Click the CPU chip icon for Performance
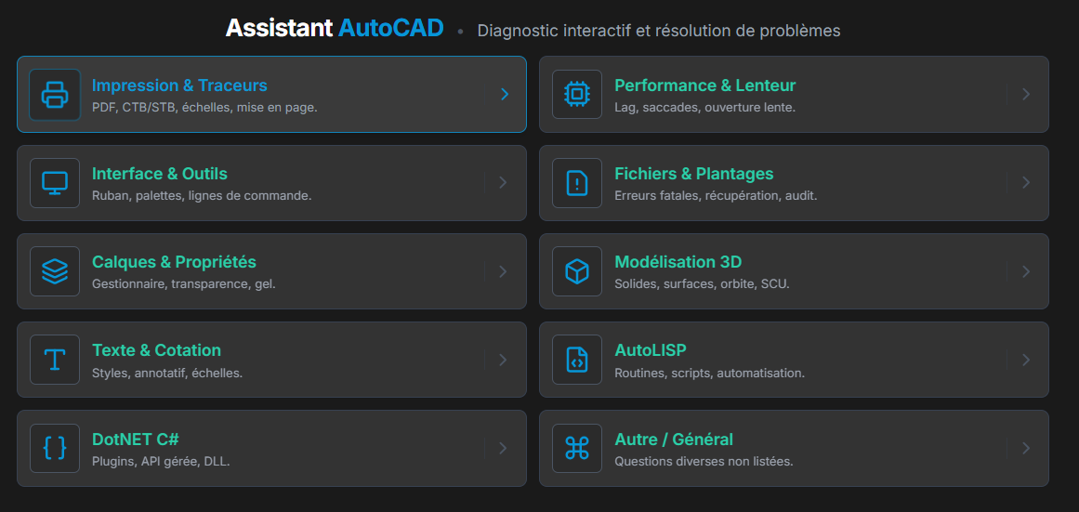The image size is (1079, 512). [x=577, y=95]
